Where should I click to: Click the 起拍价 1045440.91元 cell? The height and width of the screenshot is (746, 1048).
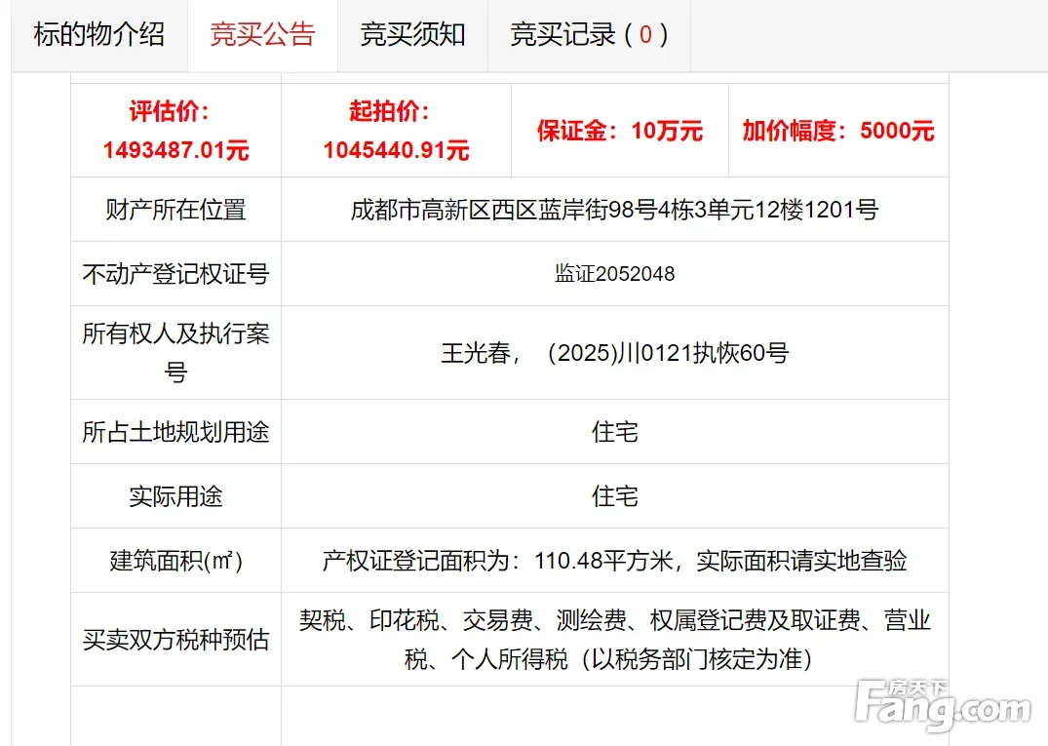[x=396, y=131]
